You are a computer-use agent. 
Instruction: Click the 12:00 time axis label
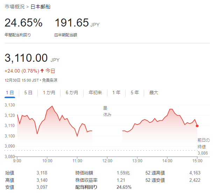point(107,161)
